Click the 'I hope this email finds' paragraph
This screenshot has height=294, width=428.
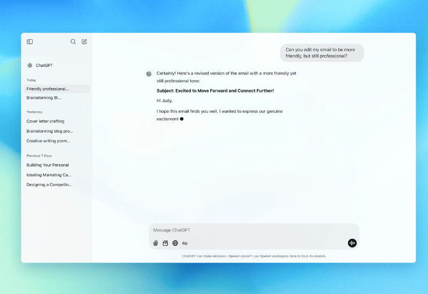pyautogui.click(x=219, y=115)
